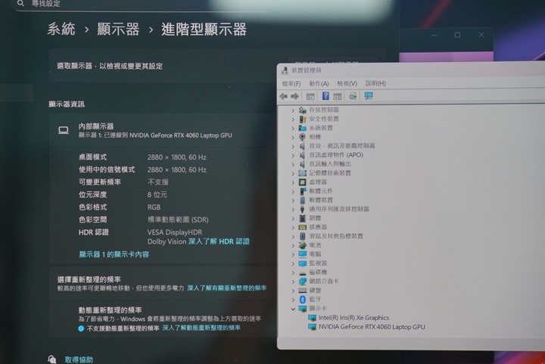Click the 相機 camera icon
This screenshot has width=545, height=364.
pos(302,137)
